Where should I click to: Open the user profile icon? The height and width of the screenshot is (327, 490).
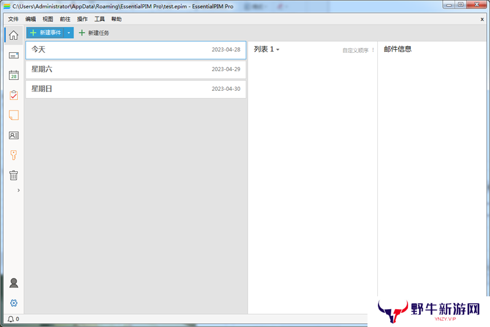coord(13,283)
